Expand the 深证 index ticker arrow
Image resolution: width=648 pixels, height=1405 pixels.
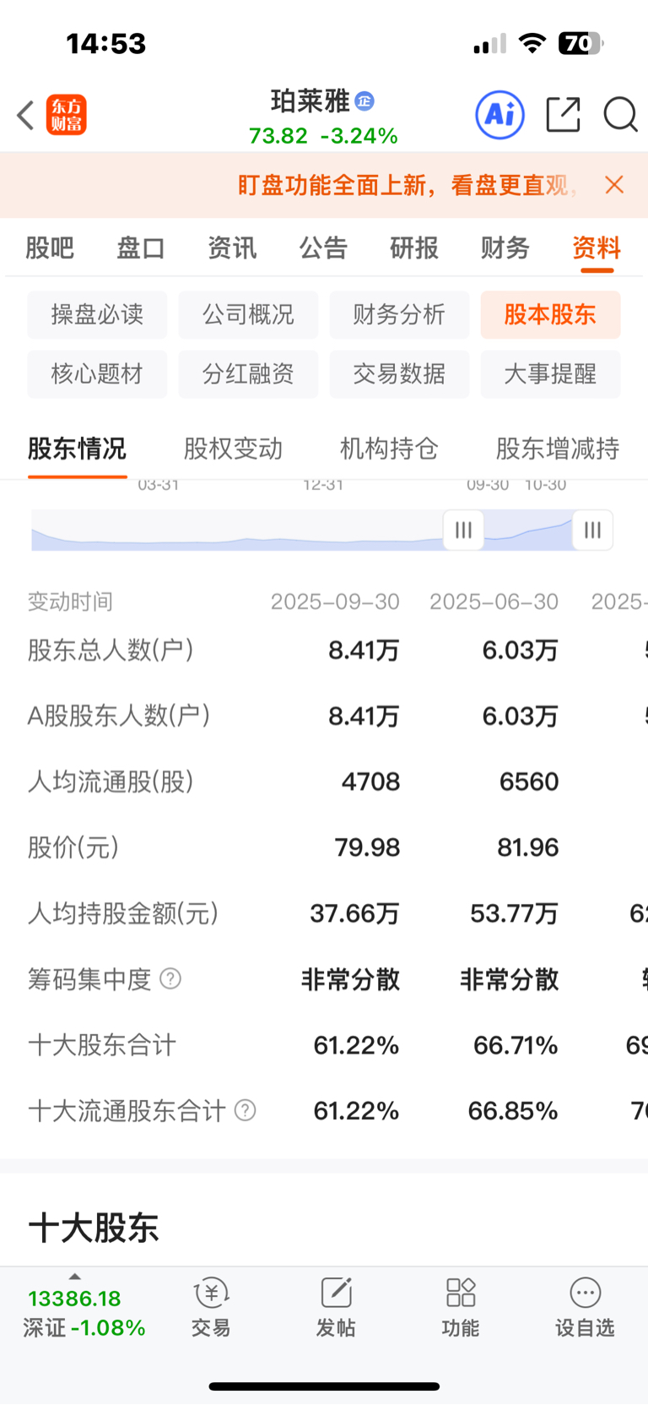click(x=74, y=1277)
